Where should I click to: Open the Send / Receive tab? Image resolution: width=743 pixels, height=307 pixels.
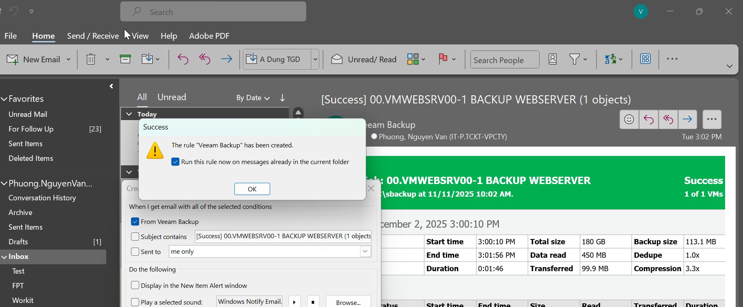pos(93,36)
